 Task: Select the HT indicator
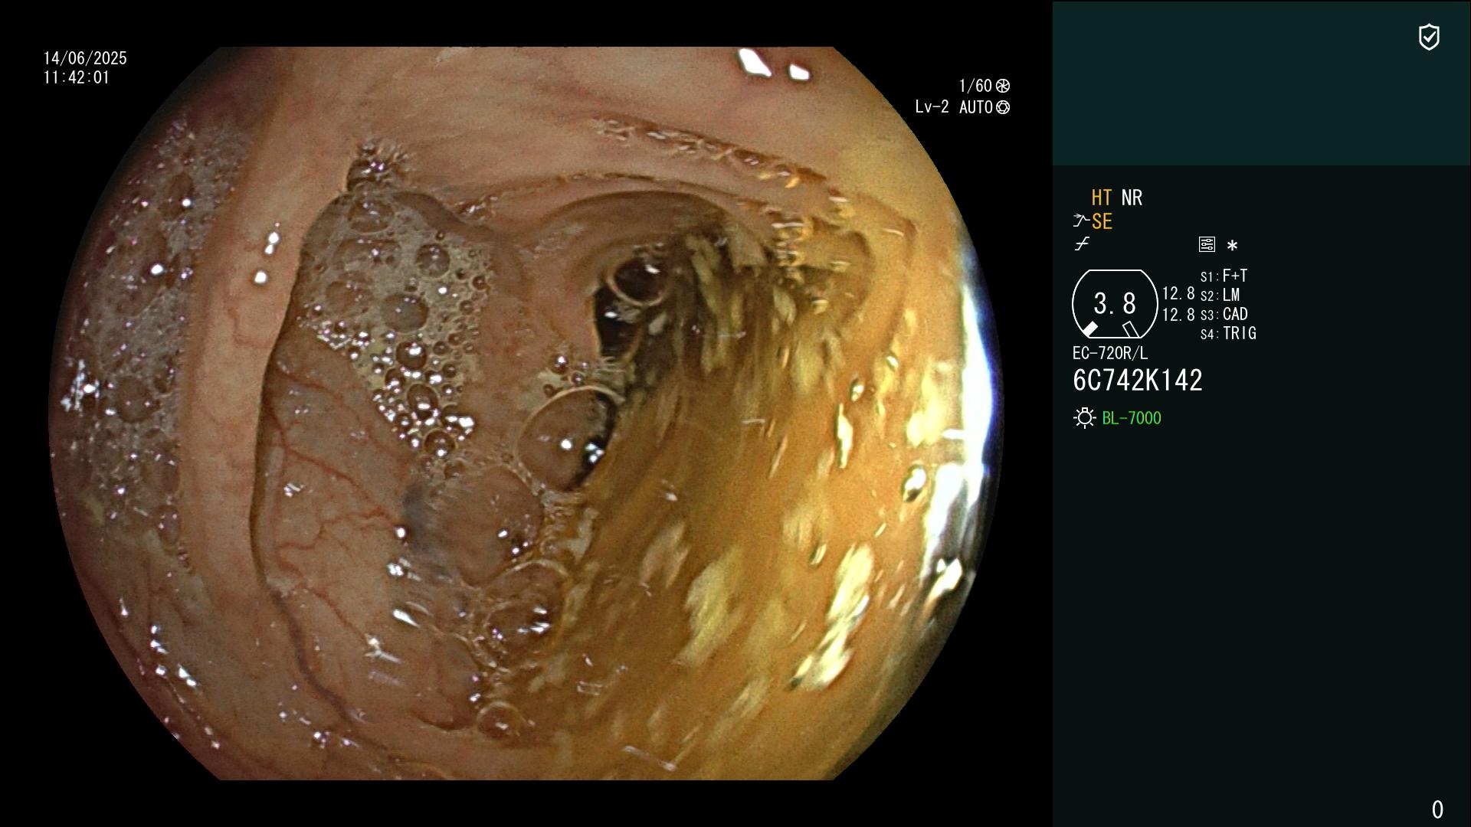tap(1101, 198)
